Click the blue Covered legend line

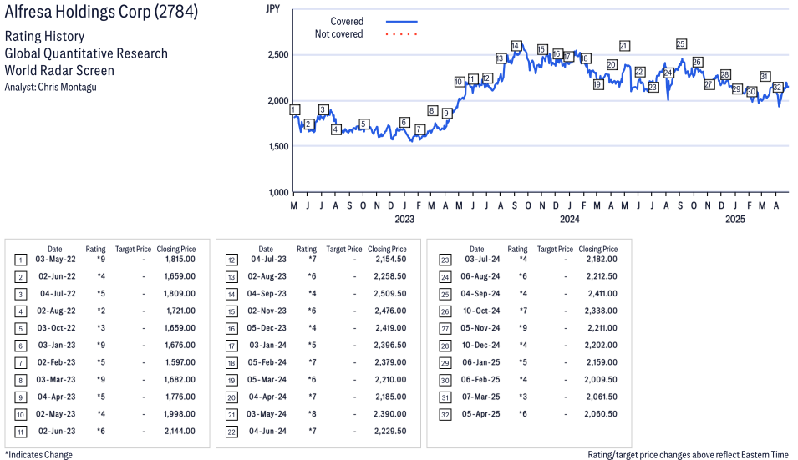402,22
